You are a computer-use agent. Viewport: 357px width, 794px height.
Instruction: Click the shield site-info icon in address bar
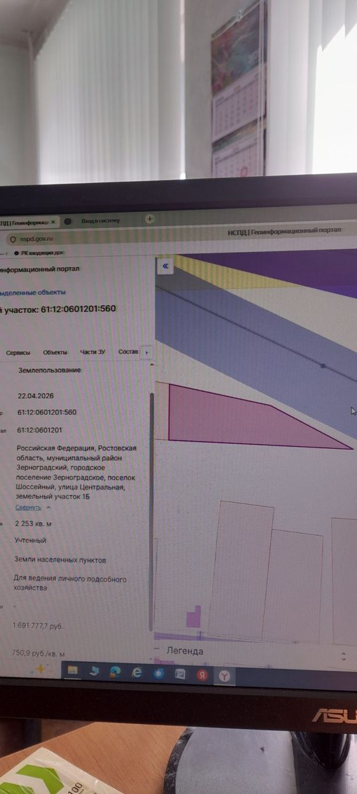click(x=11, y=239)
